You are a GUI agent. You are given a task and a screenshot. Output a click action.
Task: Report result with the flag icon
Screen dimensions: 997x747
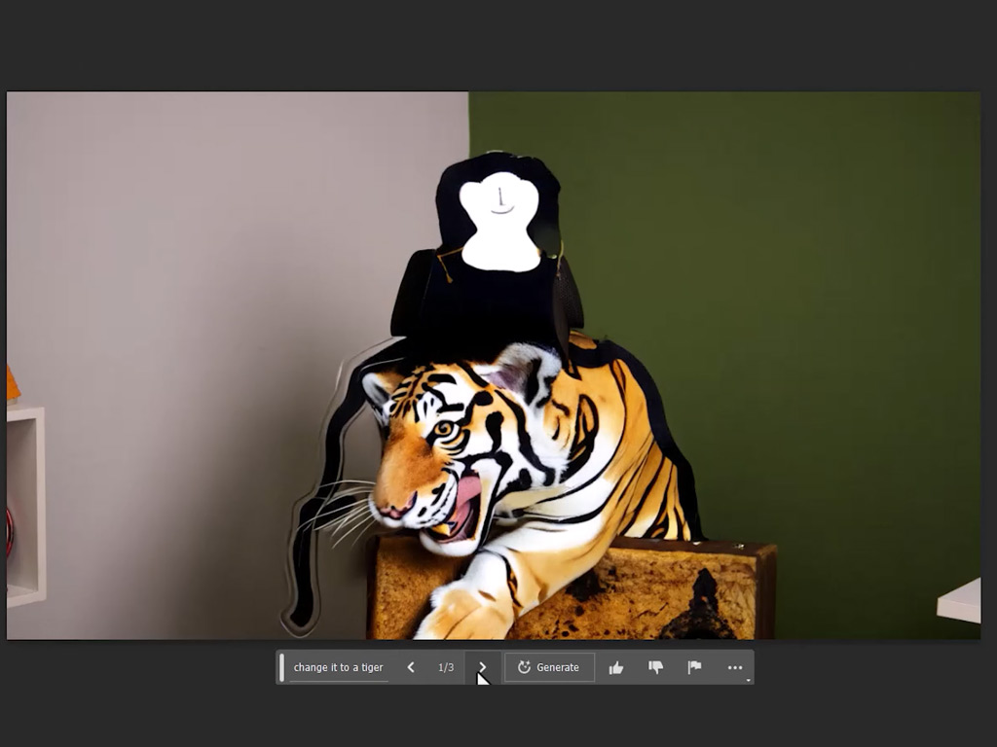tap(694, 667)
